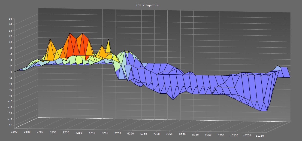Screen dimensions: 302x141
Task: Click the x-axis label 8250
Action: tap(182, 134)
